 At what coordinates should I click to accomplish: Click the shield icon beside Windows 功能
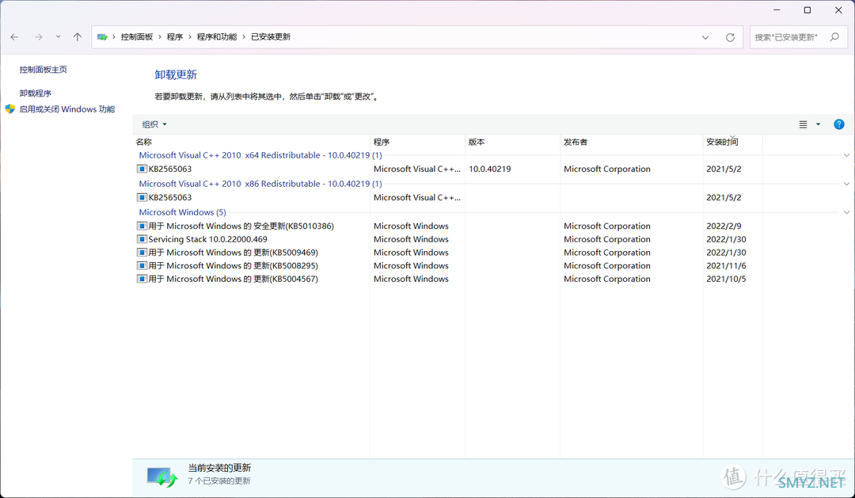click(9, 109)
